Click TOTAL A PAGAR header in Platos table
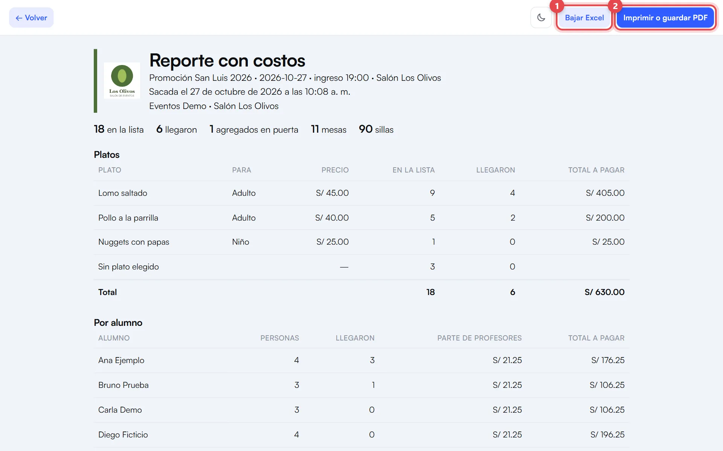 pyautogui.click(x=596, y=170)
